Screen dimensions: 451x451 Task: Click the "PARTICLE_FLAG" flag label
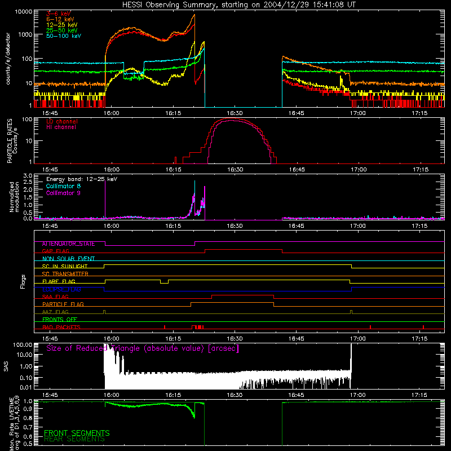coord(63,304)
